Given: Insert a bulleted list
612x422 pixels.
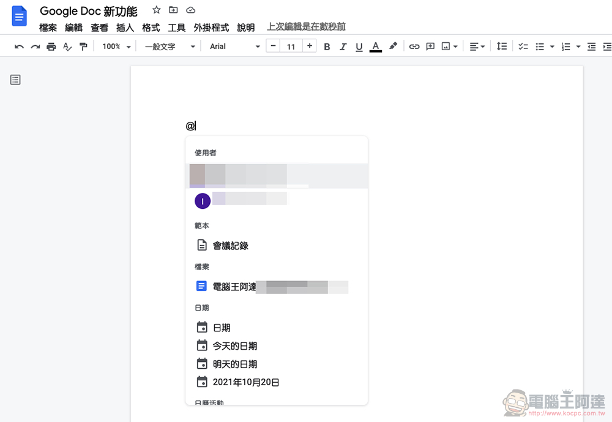Looking at the screenshot, I should pos(540,47).
